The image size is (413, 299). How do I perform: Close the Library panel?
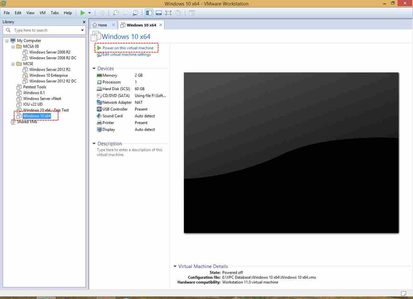point(84,22)
